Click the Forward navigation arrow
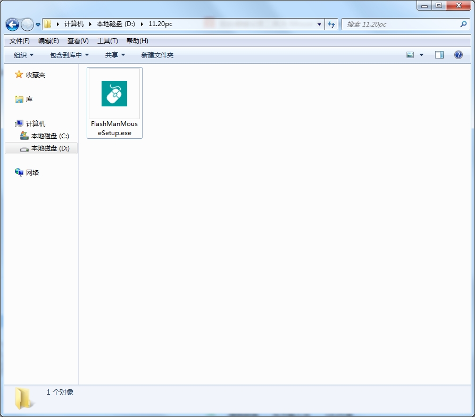This screenshot has height=417, width=475. [x=28, y=24]
